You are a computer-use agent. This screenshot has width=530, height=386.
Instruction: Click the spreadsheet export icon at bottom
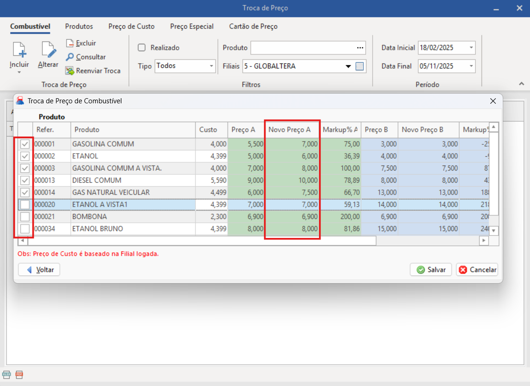pyautogui.click(x=6, y=374)
